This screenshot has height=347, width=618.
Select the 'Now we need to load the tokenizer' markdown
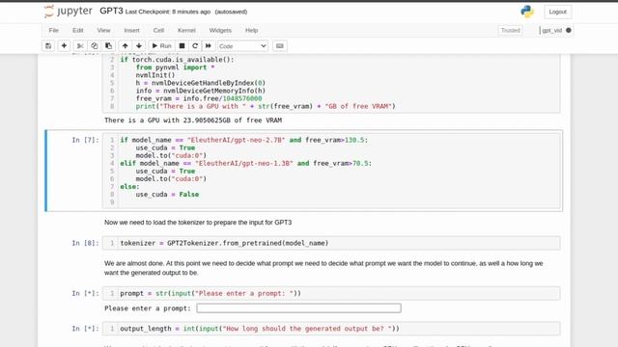click(198, 223)
